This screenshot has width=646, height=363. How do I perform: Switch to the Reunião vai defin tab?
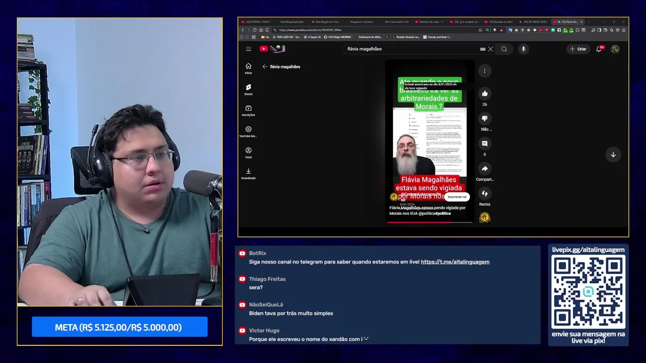pos(498,22)
